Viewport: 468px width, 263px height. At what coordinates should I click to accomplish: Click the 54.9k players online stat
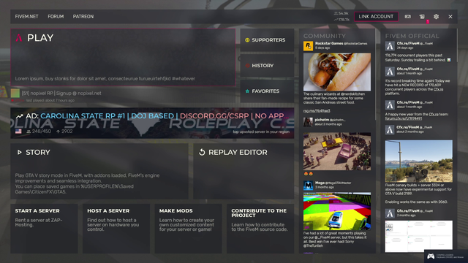click(341, 13)
